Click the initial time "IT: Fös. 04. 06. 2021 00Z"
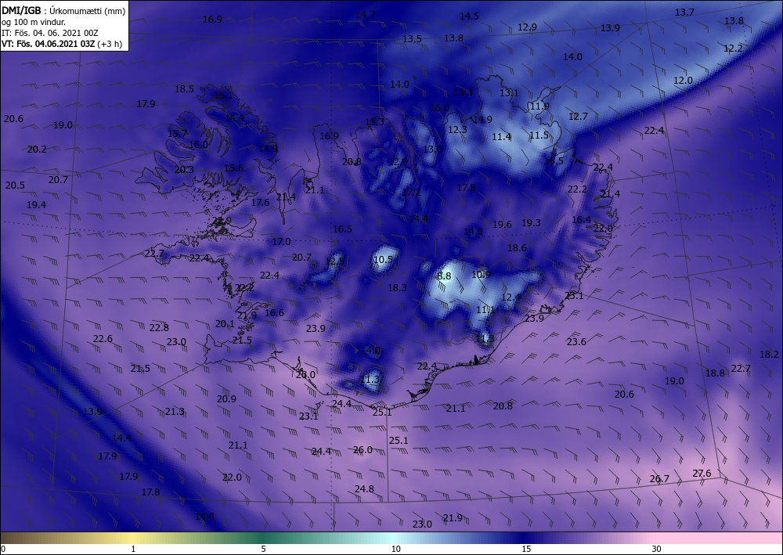Screen dimensions: 783x555 [50, 33]
